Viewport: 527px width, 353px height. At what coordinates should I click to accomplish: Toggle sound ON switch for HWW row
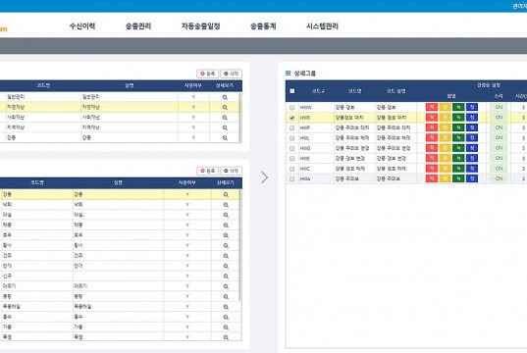tap(499, 107)
